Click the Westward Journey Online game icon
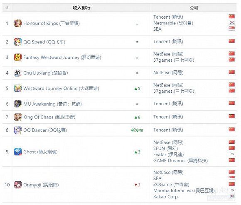 point(18,88)
